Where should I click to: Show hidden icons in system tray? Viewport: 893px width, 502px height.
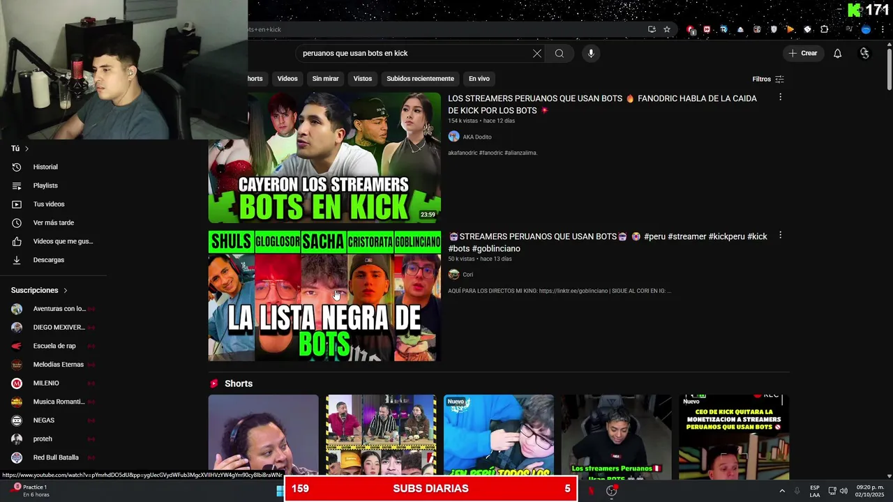click(782, 491)
